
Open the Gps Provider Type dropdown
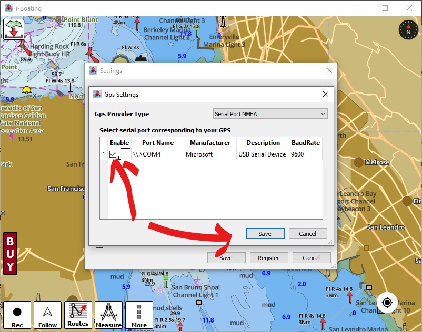click(269, 113)
